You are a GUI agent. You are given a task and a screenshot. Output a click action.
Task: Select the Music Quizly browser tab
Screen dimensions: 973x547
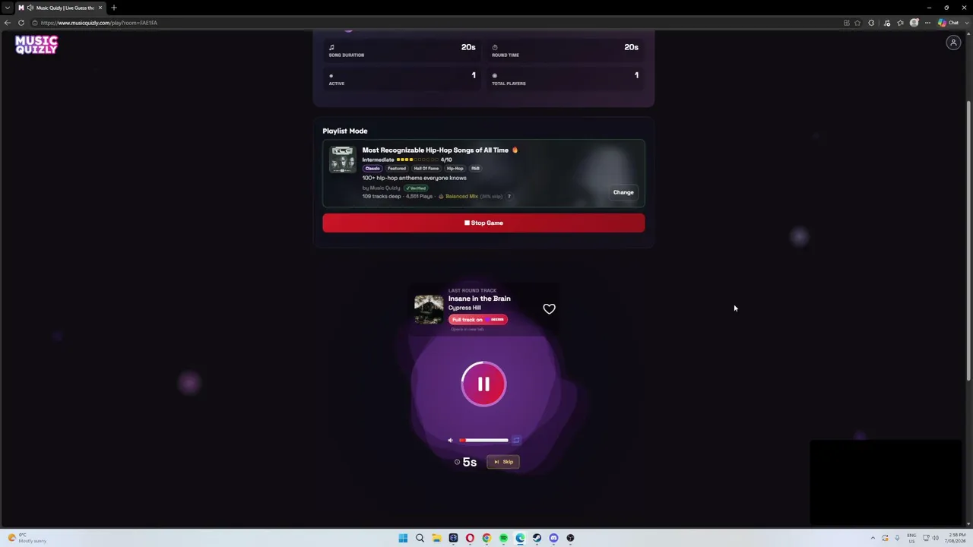coord(61,8)
